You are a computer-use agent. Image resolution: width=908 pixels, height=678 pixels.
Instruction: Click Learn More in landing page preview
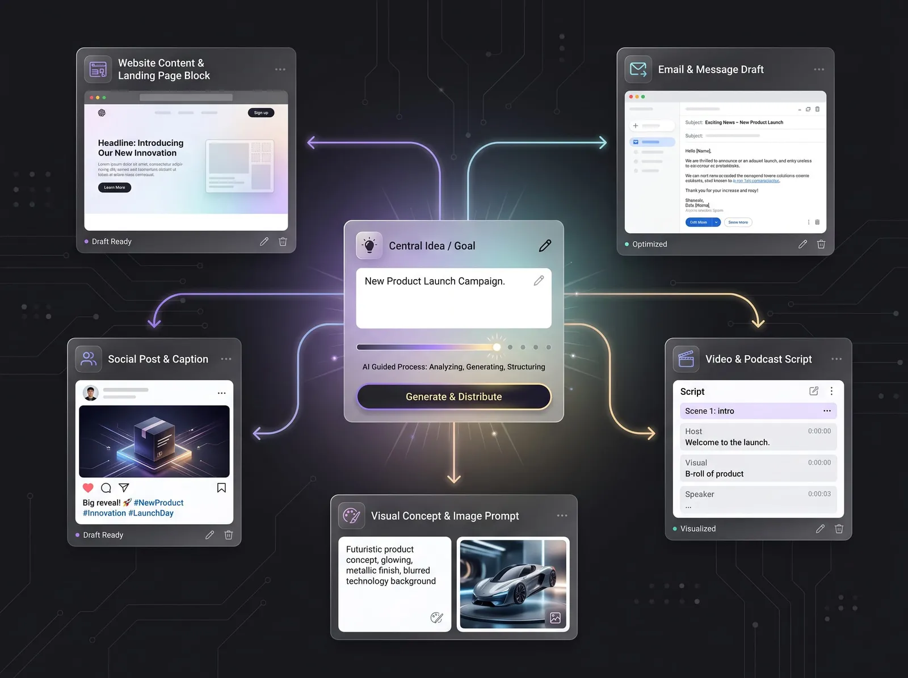[x=115, y=187]
